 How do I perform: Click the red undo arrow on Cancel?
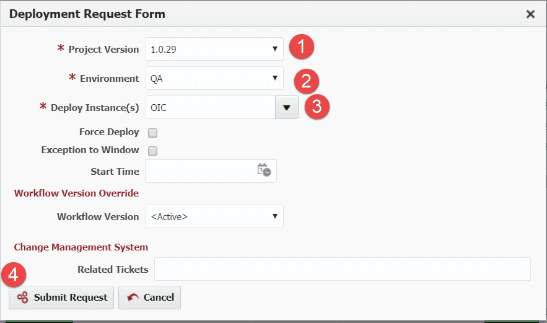coord(133,297)
